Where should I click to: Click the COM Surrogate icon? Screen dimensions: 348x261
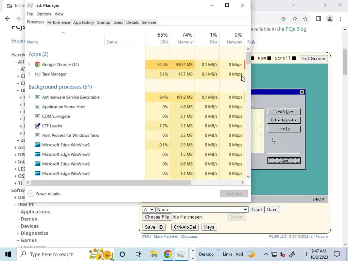pos(37,116)
